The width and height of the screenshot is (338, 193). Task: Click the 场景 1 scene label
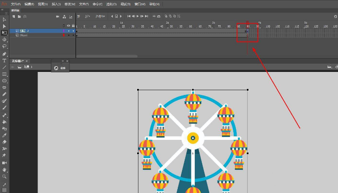28,67
